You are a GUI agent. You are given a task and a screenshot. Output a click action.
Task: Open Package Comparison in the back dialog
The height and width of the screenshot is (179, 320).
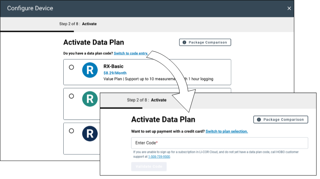(205, 42)
